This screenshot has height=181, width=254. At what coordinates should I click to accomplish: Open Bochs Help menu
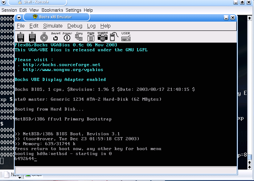(x=105, y=26)
